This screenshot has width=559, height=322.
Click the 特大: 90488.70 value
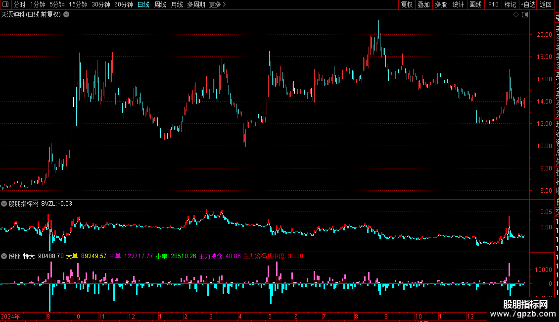43,256
